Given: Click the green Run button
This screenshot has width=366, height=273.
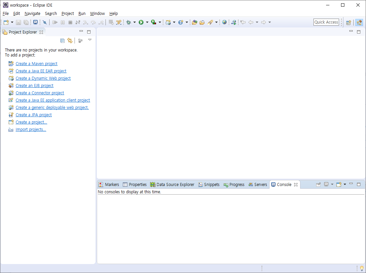Looking at the screenshot, I should (141, 22).
